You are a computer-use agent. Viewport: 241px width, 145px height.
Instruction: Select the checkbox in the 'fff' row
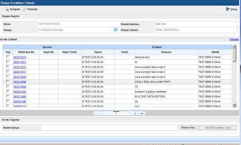(x=8, y=86)
